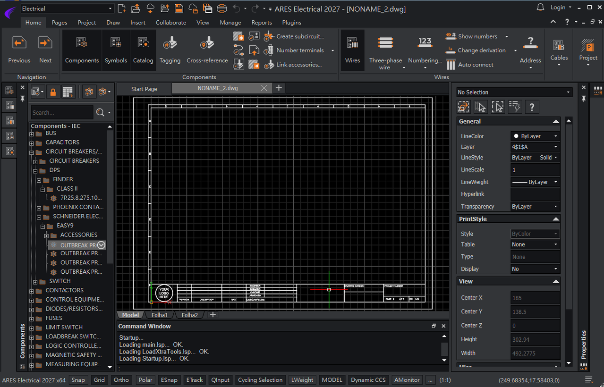Go to Previous page in Navigation

(x=19, y=50)
